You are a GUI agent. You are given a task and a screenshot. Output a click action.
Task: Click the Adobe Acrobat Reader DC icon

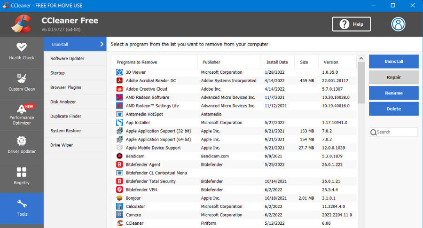(x=119, y=81)
